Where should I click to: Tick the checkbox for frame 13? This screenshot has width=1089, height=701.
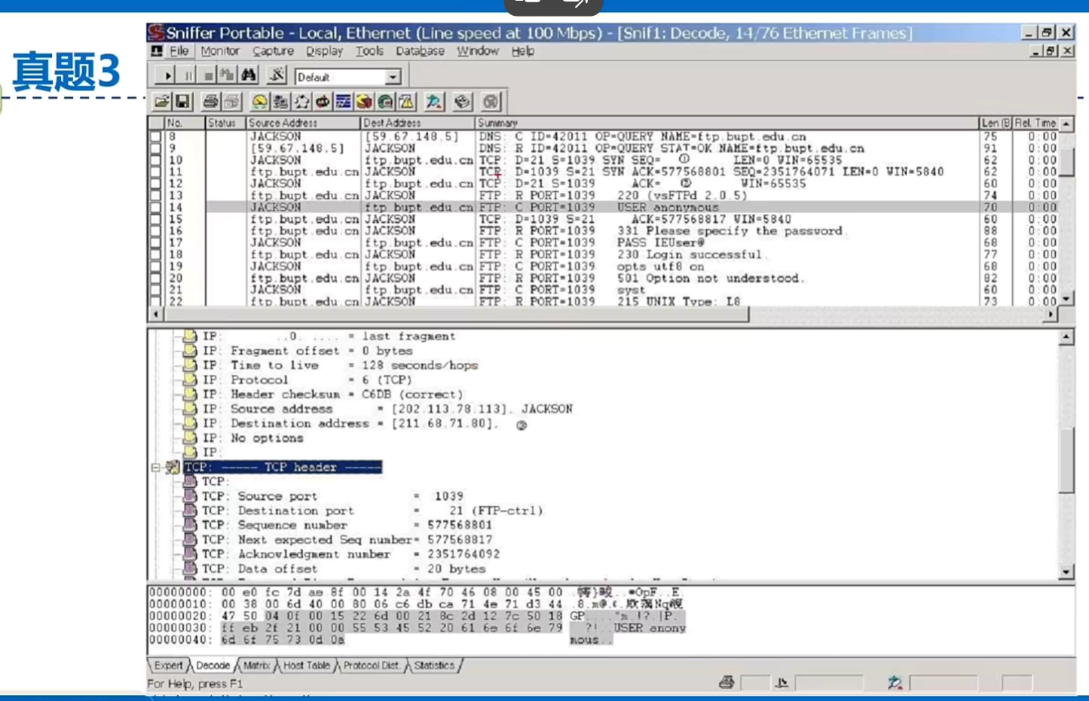(x=156, y=196)
